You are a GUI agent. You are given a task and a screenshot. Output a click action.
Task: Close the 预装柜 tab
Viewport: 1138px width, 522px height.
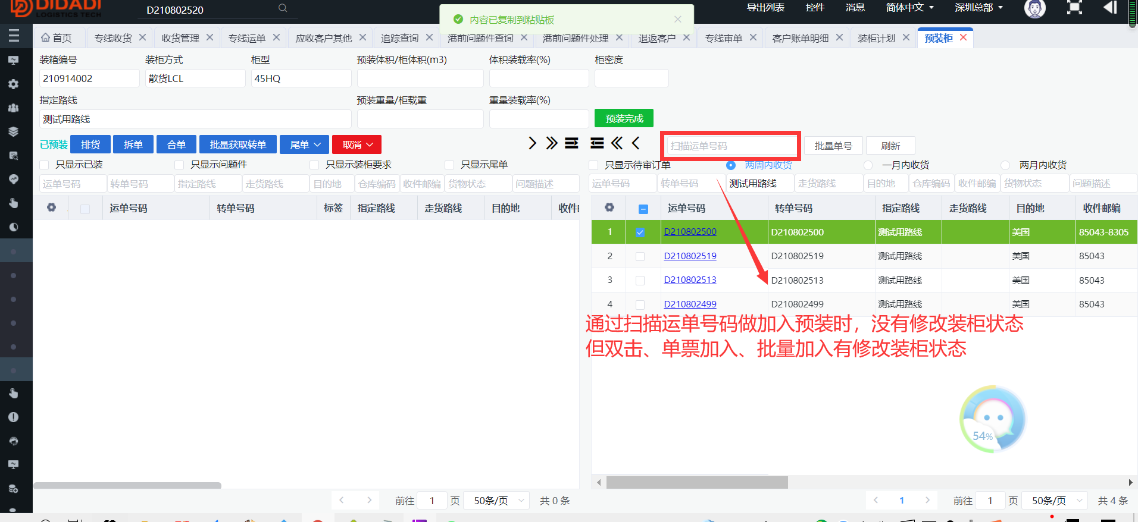(963, 37)
